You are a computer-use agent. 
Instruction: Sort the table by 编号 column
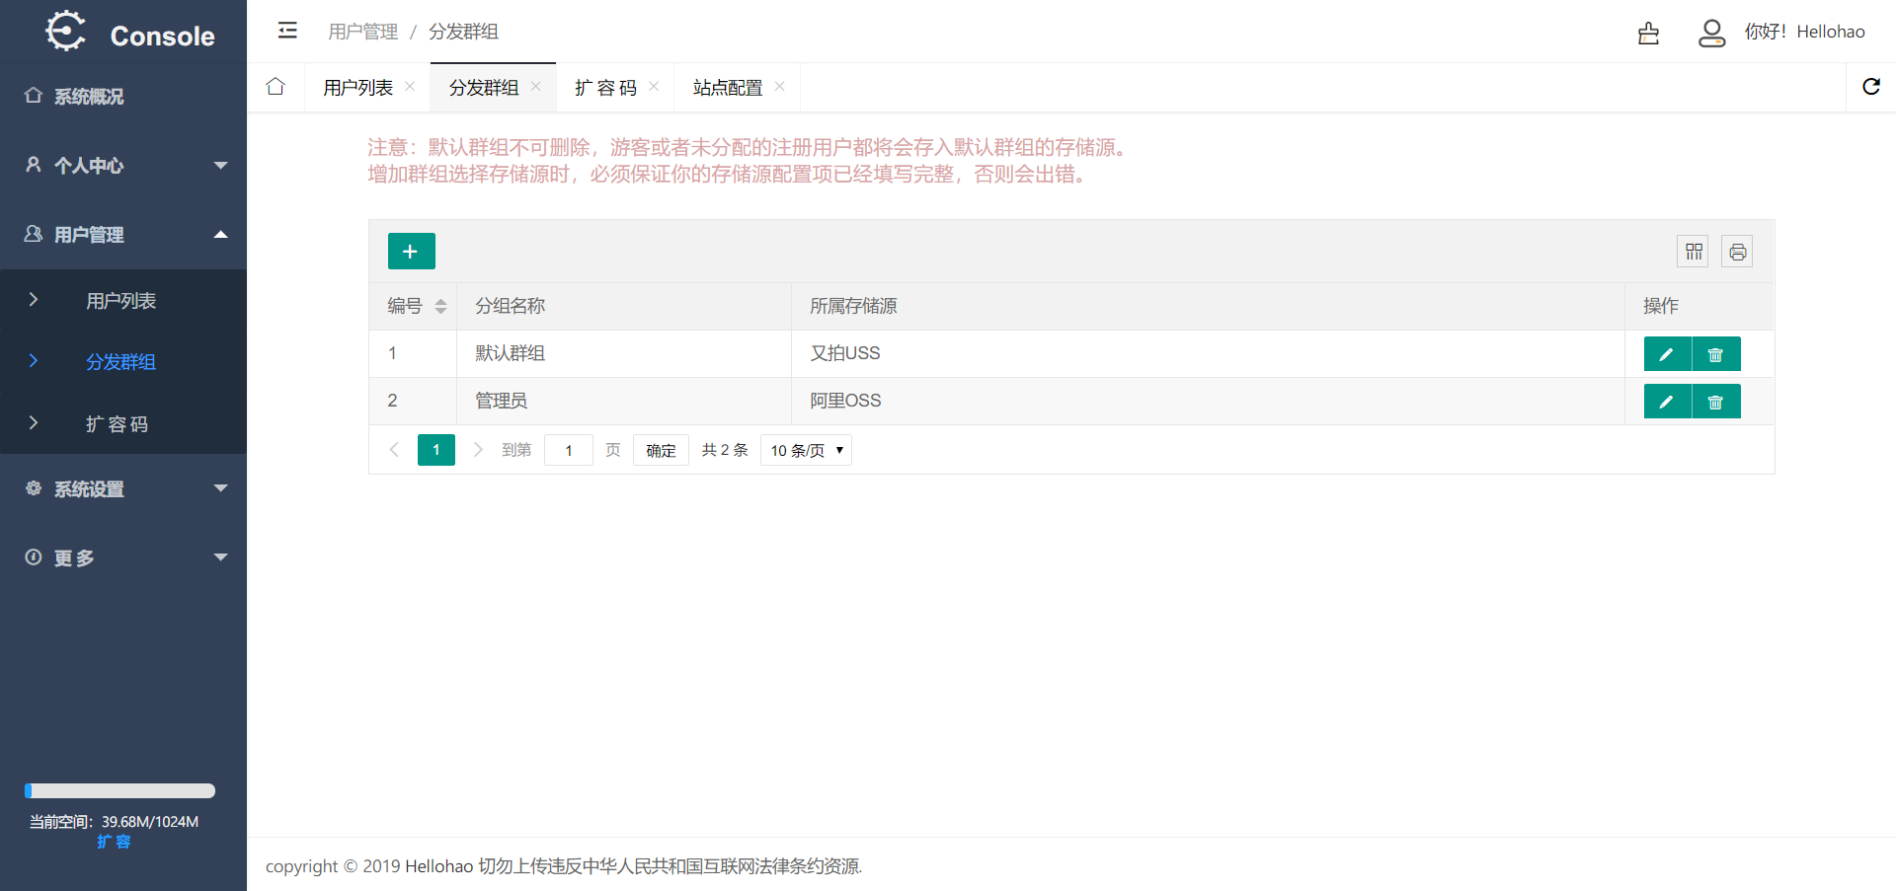[x=440, y=307]
